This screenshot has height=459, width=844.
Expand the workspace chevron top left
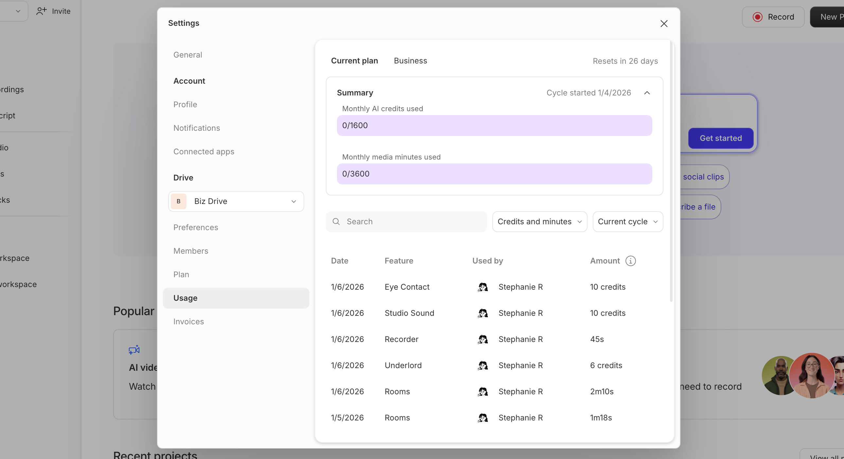[18, 11]
